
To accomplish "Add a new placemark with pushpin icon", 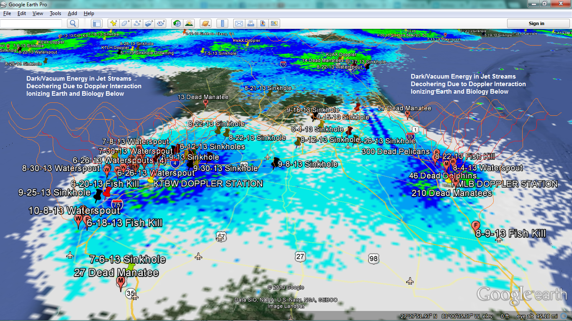I will tap(113, 23).
